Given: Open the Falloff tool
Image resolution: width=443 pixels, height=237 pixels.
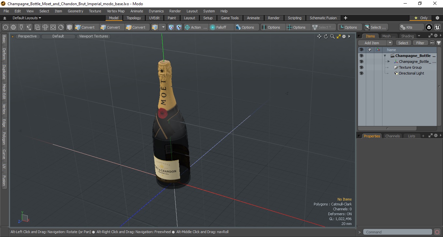Looking at the screenshot, I should tap(221, 27).
